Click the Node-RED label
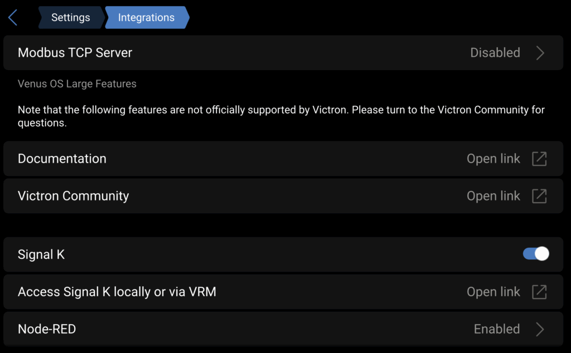 coord(47,329)
